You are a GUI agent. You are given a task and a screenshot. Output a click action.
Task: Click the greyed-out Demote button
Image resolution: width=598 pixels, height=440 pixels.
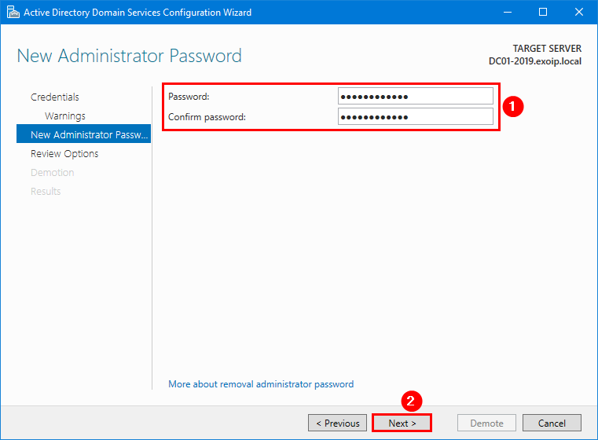tap(486, 423)
